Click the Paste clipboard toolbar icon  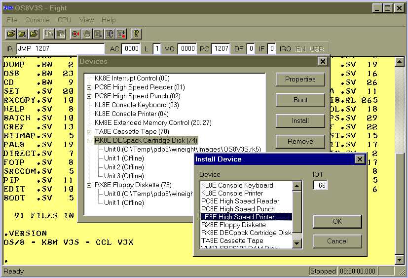[x=61, y=34]
